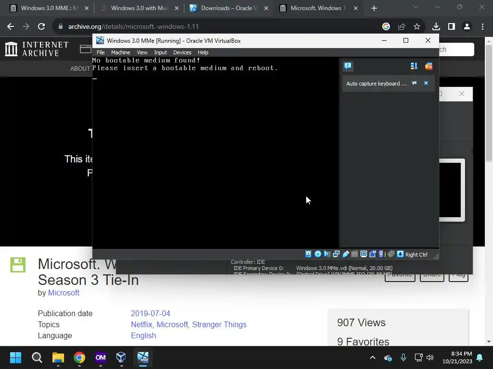Open the Chrome three-dot menu
The image size is (493, 369).
[x=482, y=27]
